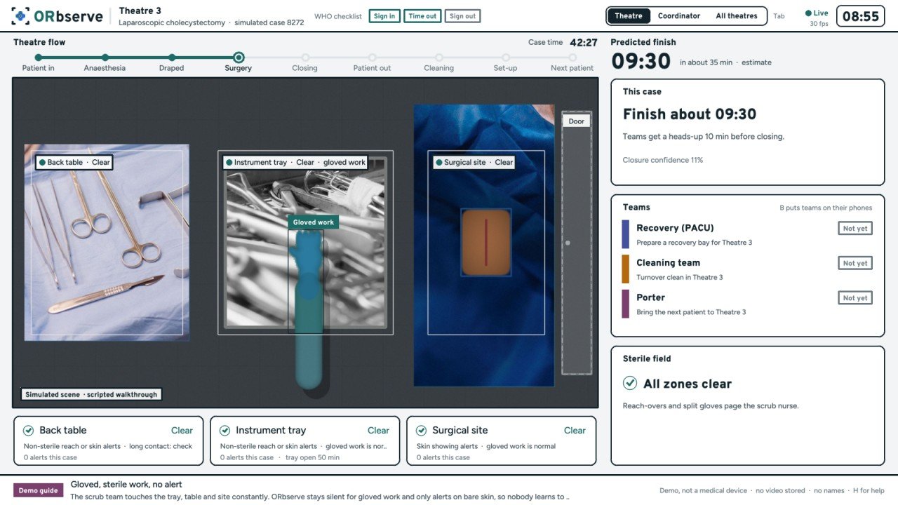Screen dimensions: 898x505
Task: Switch to the Theatre view tab
Action: [x=629, y=16]
